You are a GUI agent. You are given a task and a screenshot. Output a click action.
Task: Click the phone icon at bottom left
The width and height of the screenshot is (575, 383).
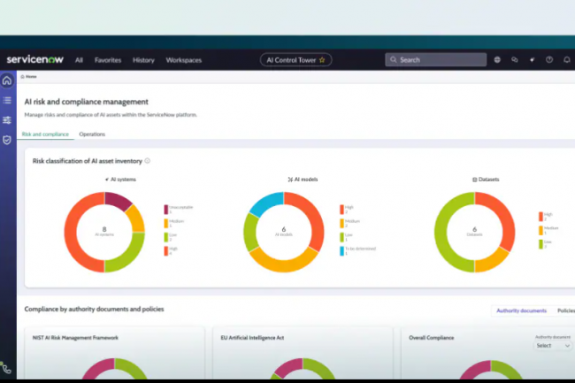[6, 368]
